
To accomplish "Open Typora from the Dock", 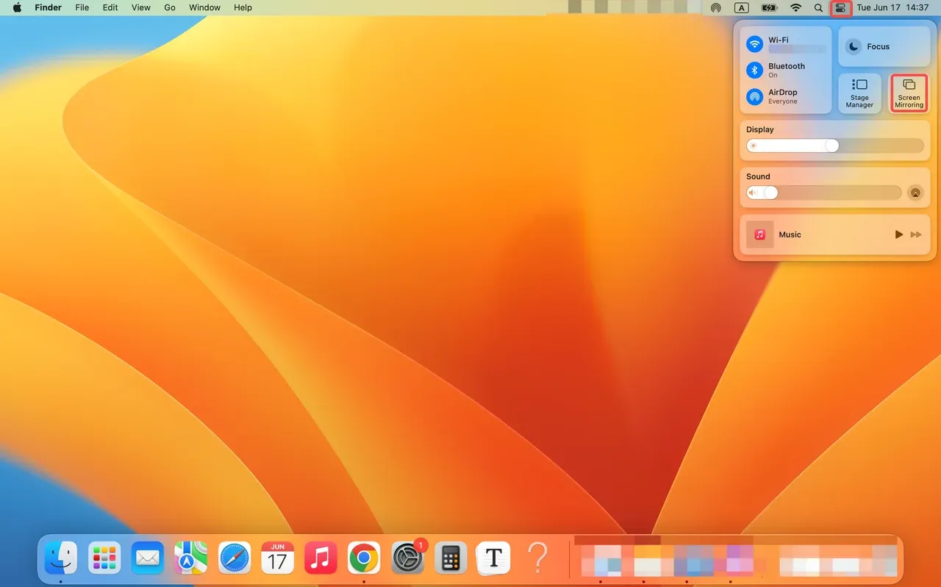I will click(x=494, y=559).
